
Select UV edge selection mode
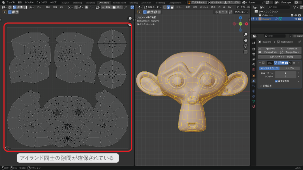(x=18, y=7)
